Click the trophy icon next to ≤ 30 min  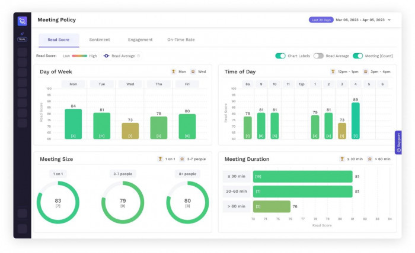(x=342, y=159)
